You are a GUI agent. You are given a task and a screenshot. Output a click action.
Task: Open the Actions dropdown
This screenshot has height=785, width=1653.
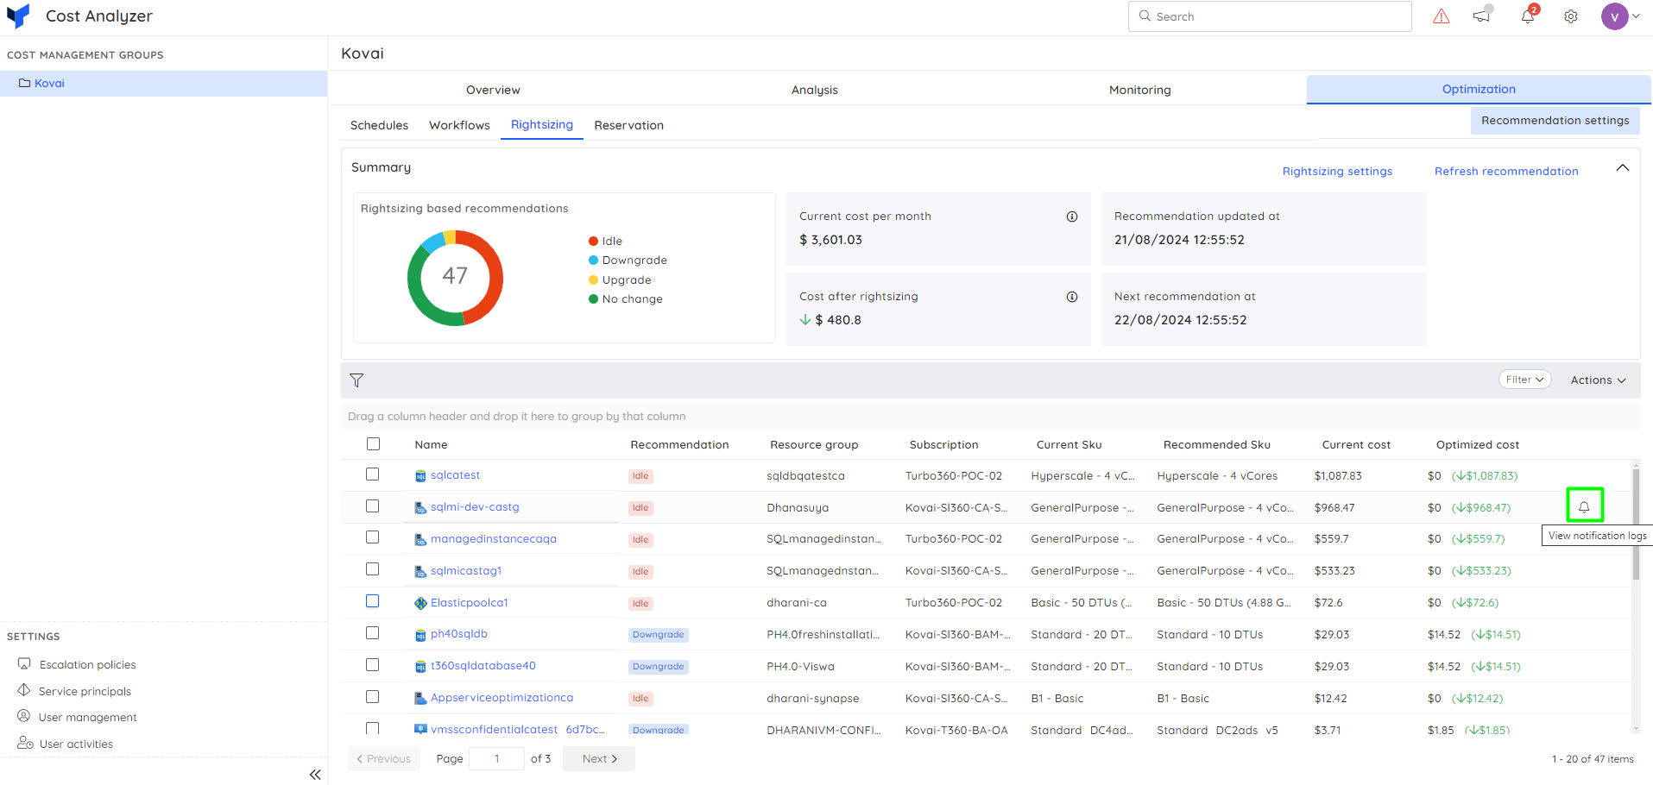pyautogui.click(x=1598, y=380)
